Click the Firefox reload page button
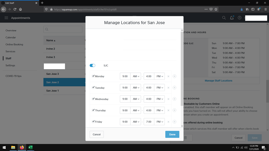 point(15,9)
